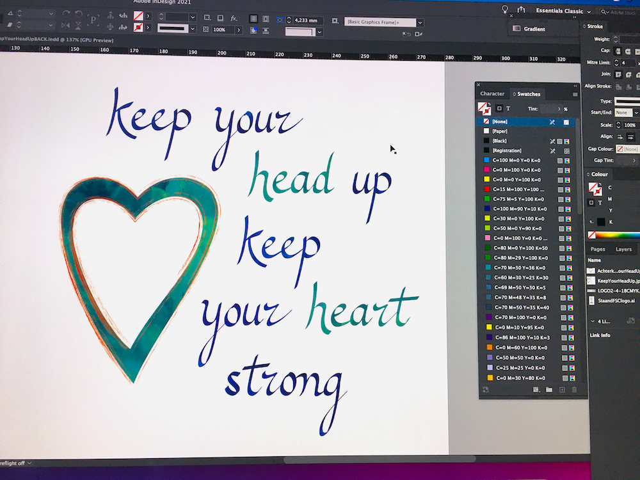
Task: Click the relink cloud icon in Links panel
Action: (631, 321)
